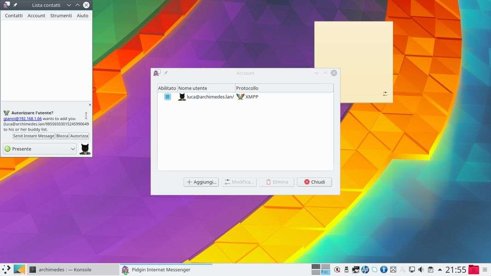Image resolution: width=491 pixels, height=276 pixels.
Task: Click the XMPP protocol icon in account row
Action: (240, 97)
